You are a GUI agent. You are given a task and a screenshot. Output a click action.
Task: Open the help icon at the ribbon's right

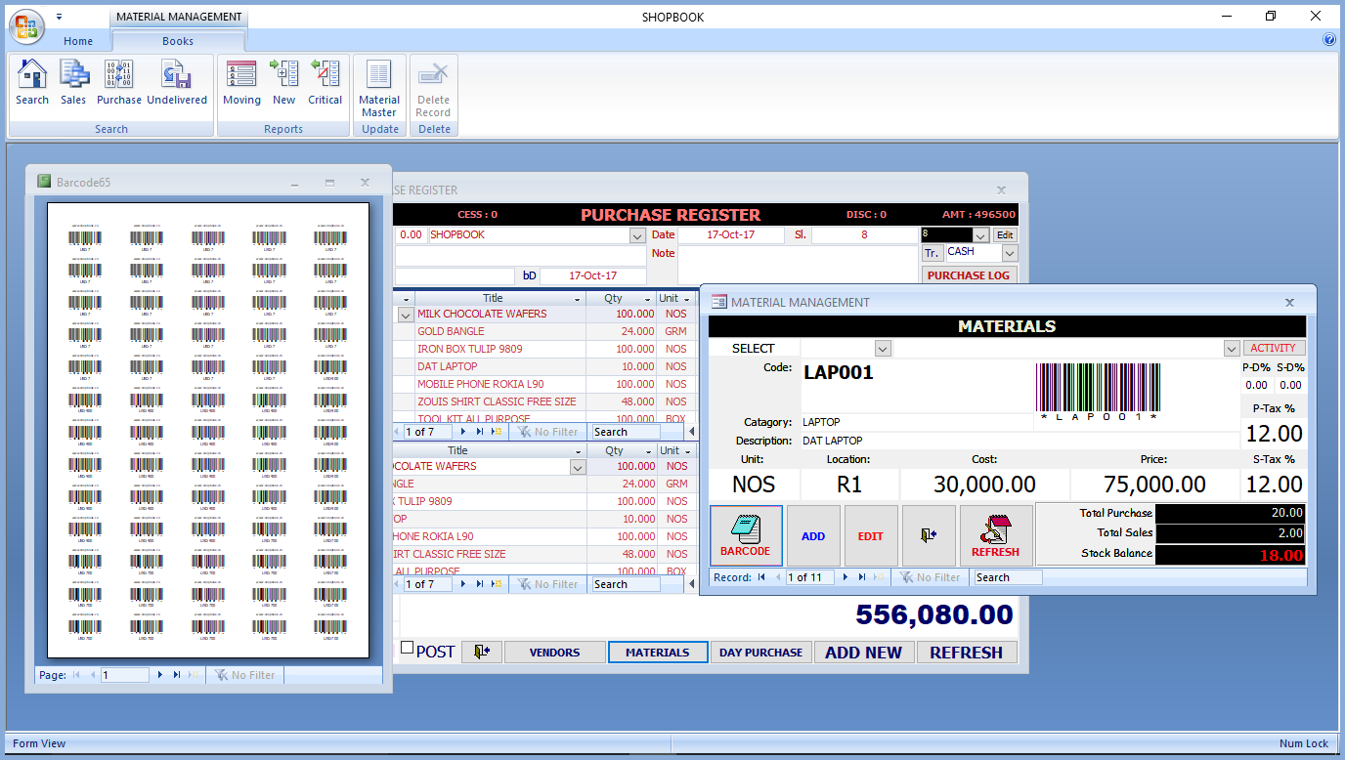(1329, 40)
